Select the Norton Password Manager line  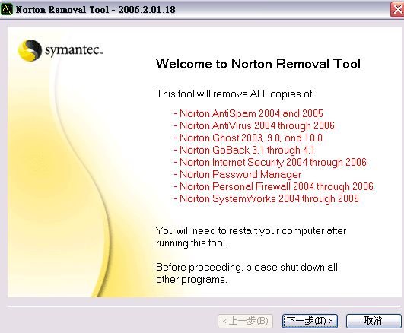(x=237, y=174)
